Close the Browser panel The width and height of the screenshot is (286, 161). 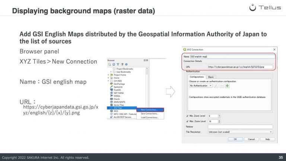(x=147, y=60)
